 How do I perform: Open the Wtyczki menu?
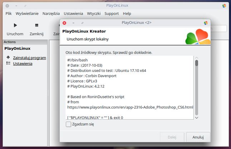point(94,14)
